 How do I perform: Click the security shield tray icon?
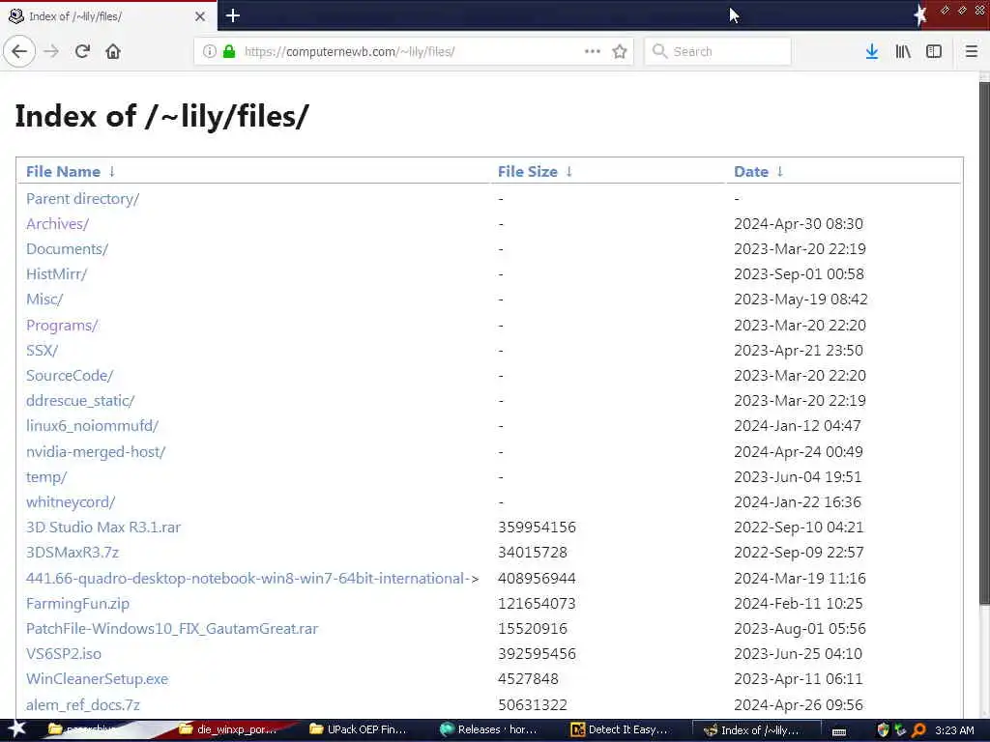click(x=884, y=730)
